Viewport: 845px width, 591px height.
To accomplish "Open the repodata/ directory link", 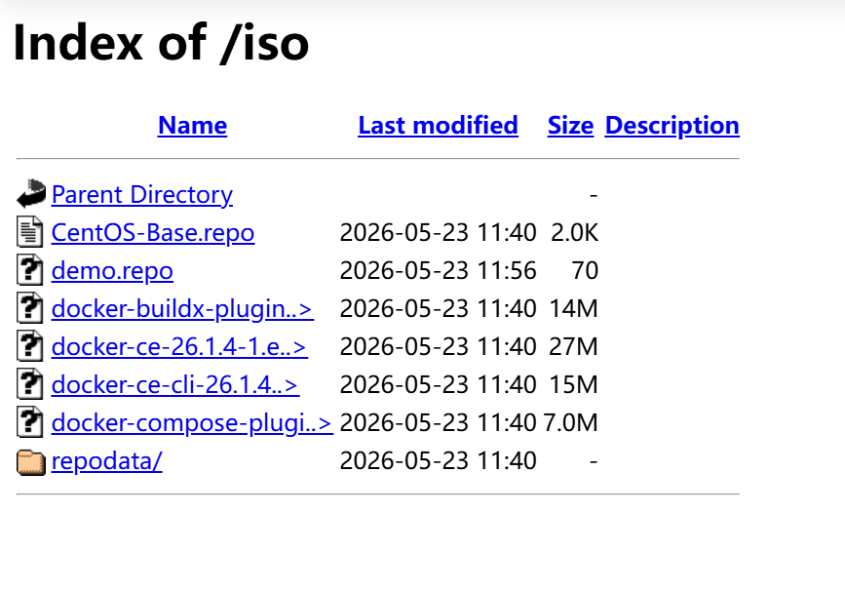I will 106,461.
